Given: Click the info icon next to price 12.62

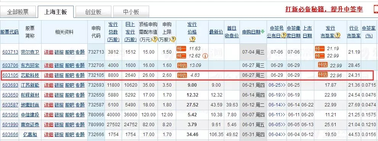Looking at the screenshot, I should pyautogui.click(x=205, y=56).
